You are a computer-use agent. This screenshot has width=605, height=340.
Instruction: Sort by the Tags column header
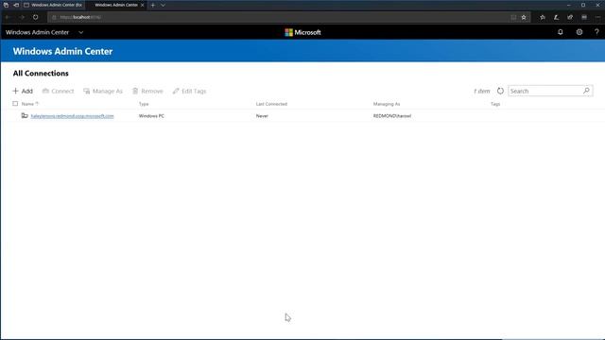(x=495, y=104)
